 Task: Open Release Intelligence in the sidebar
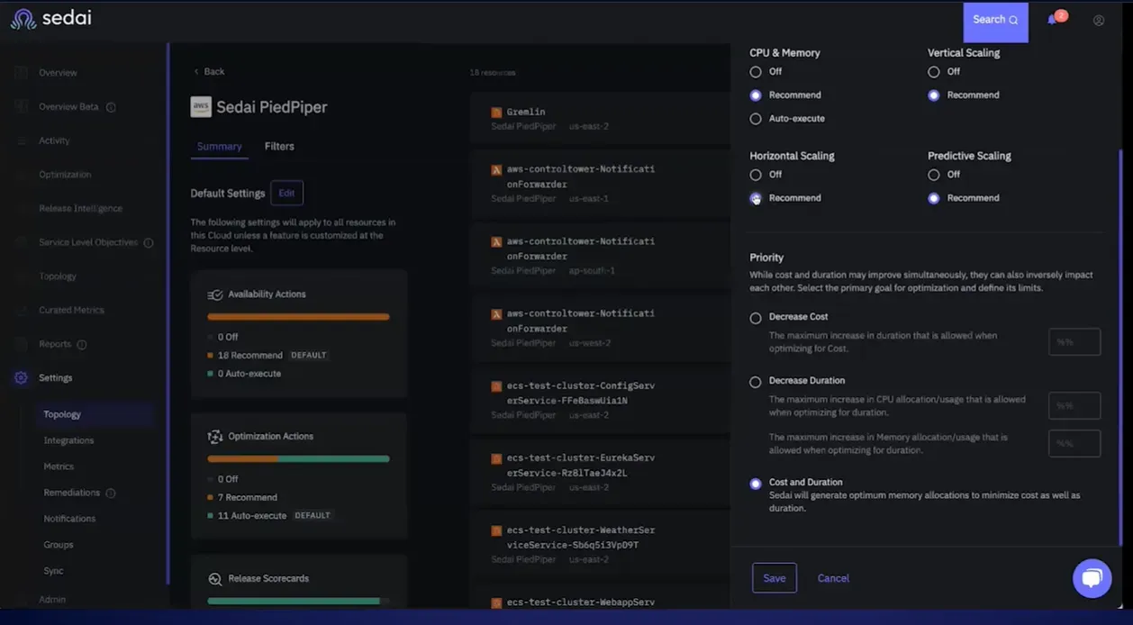(80, 209)
